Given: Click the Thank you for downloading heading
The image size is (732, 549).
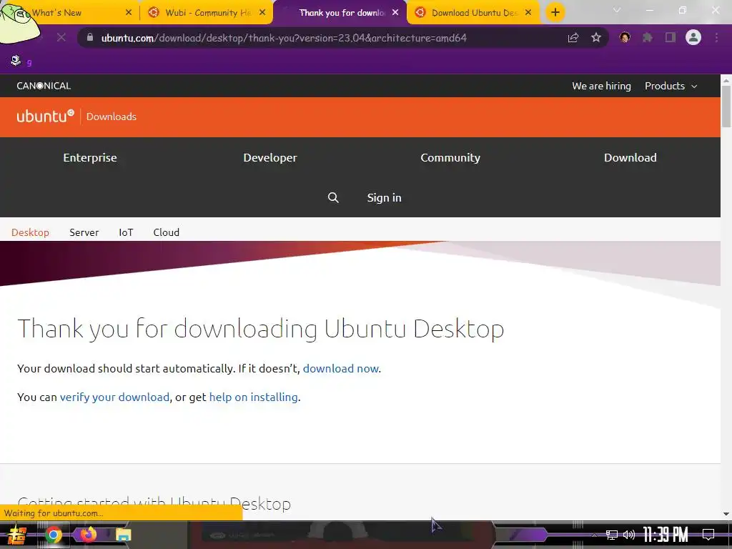Looking at the screenshot, I should pos(260,329).
